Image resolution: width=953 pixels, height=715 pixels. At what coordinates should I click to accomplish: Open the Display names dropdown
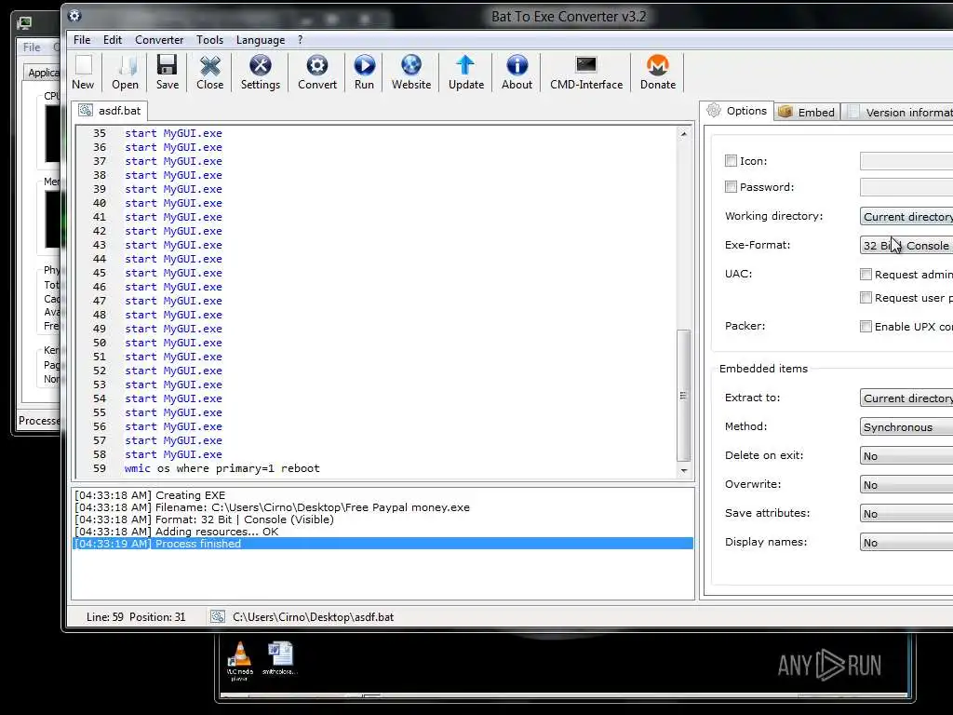tap(906, 543)
